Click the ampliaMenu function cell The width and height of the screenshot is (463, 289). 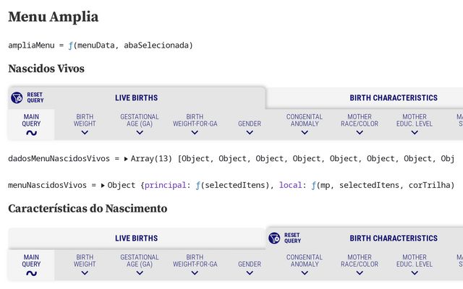101,46
